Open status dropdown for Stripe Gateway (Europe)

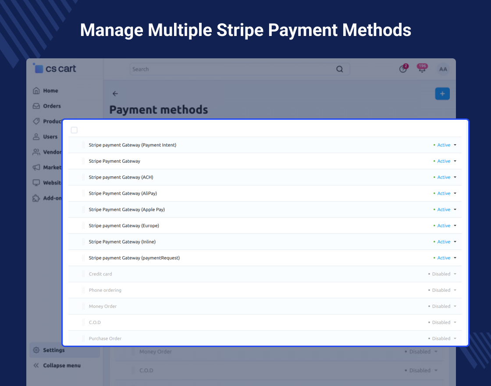445,225
